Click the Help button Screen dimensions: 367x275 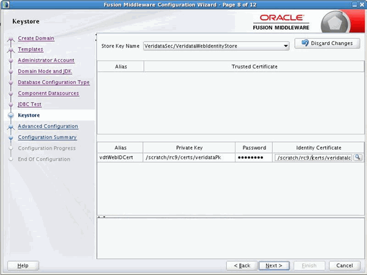point(23,265)
